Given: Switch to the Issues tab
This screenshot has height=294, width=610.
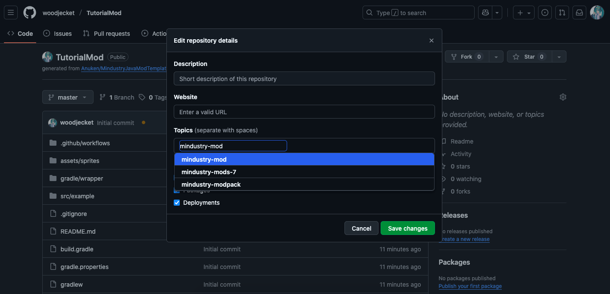Looking at the screenshot, I should click(57, 33).
